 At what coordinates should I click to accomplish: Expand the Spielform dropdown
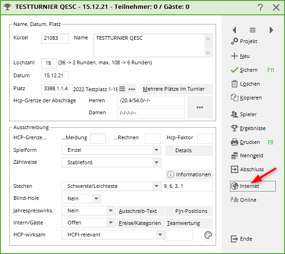[156, 150]
